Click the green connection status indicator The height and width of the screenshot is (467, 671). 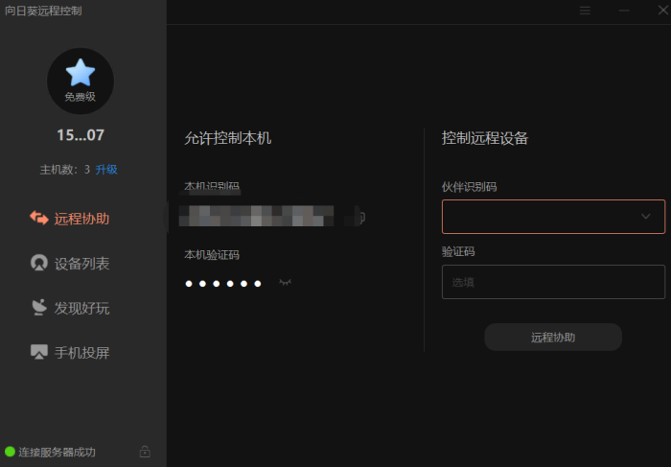pyautogui.click(x=10, y=452)
